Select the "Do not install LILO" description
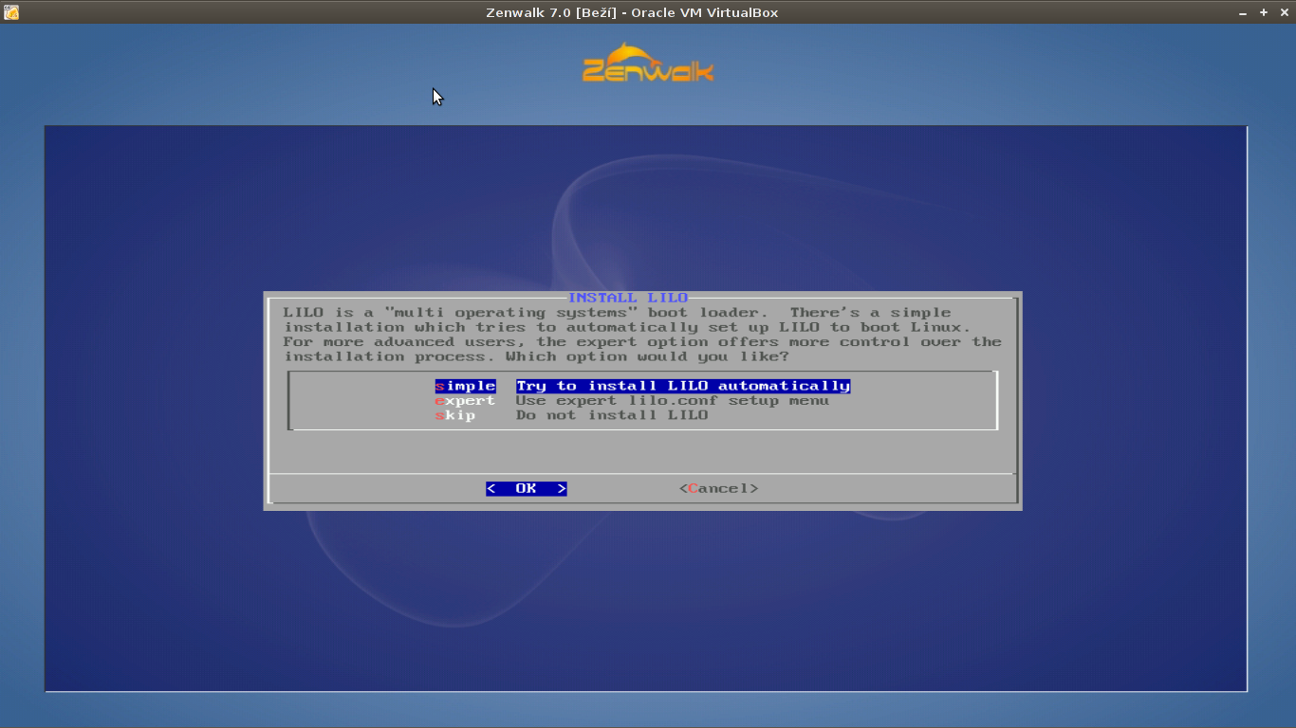This screenshot has width=1296, height=728. 612,415
